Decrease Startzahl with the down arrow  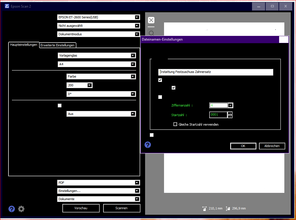pos(230,117)
